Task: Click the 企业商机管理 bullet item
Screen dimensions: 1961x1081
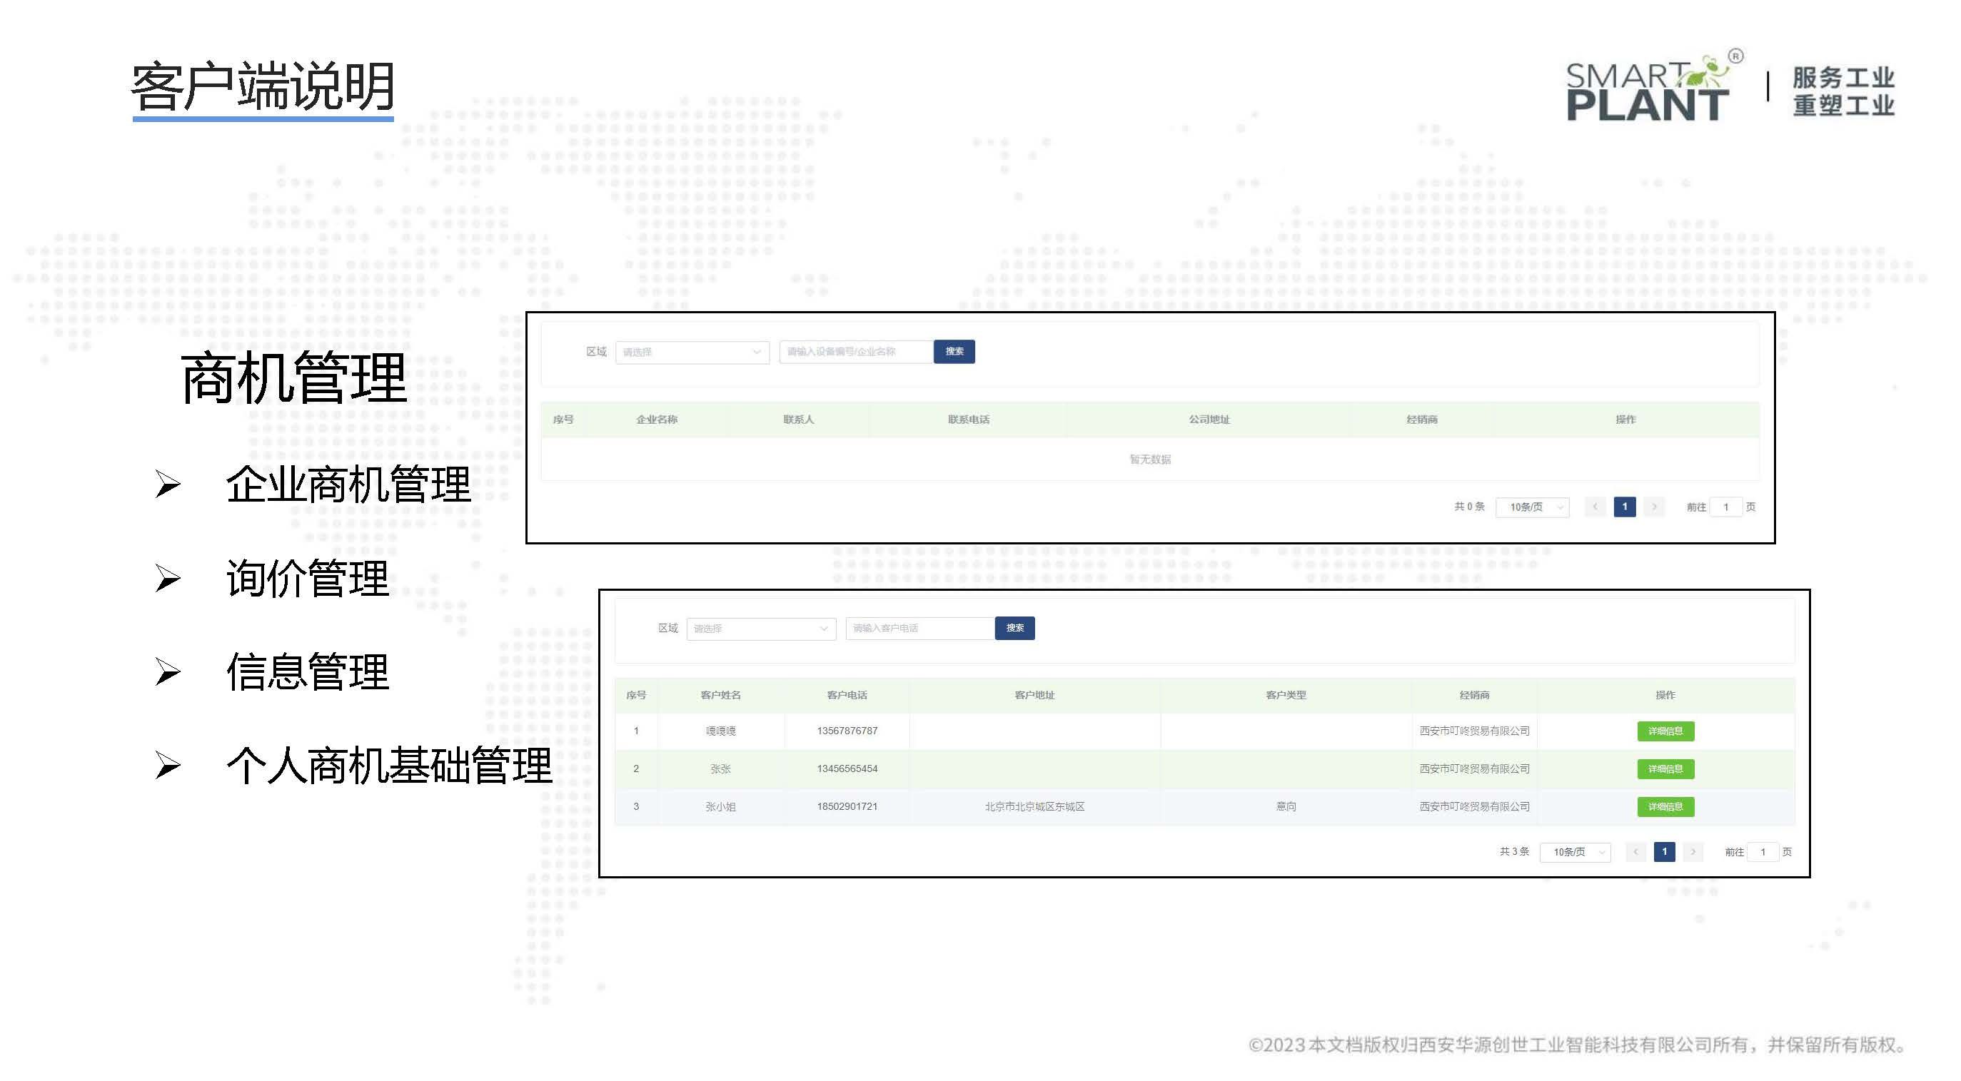Action: pyautogui.click(x=348, y=484)
